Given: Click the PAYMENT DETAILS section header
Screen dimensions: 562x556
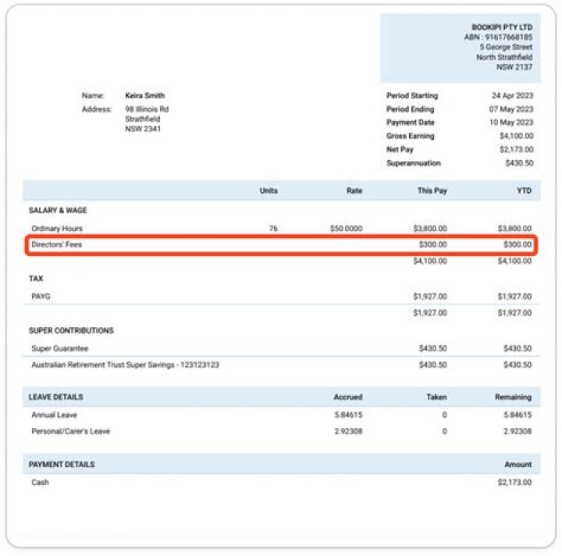Looking at the screenshot, I should coord(62,465).
